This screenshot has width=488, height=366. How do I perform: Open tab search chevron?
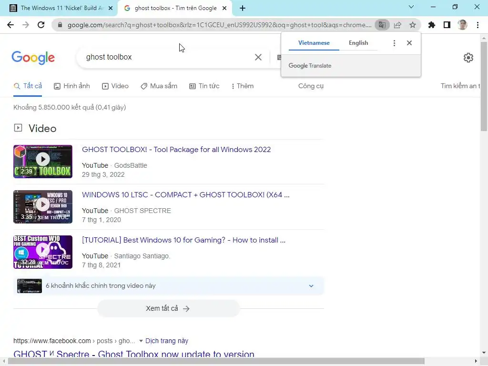[x=411, y=7]
